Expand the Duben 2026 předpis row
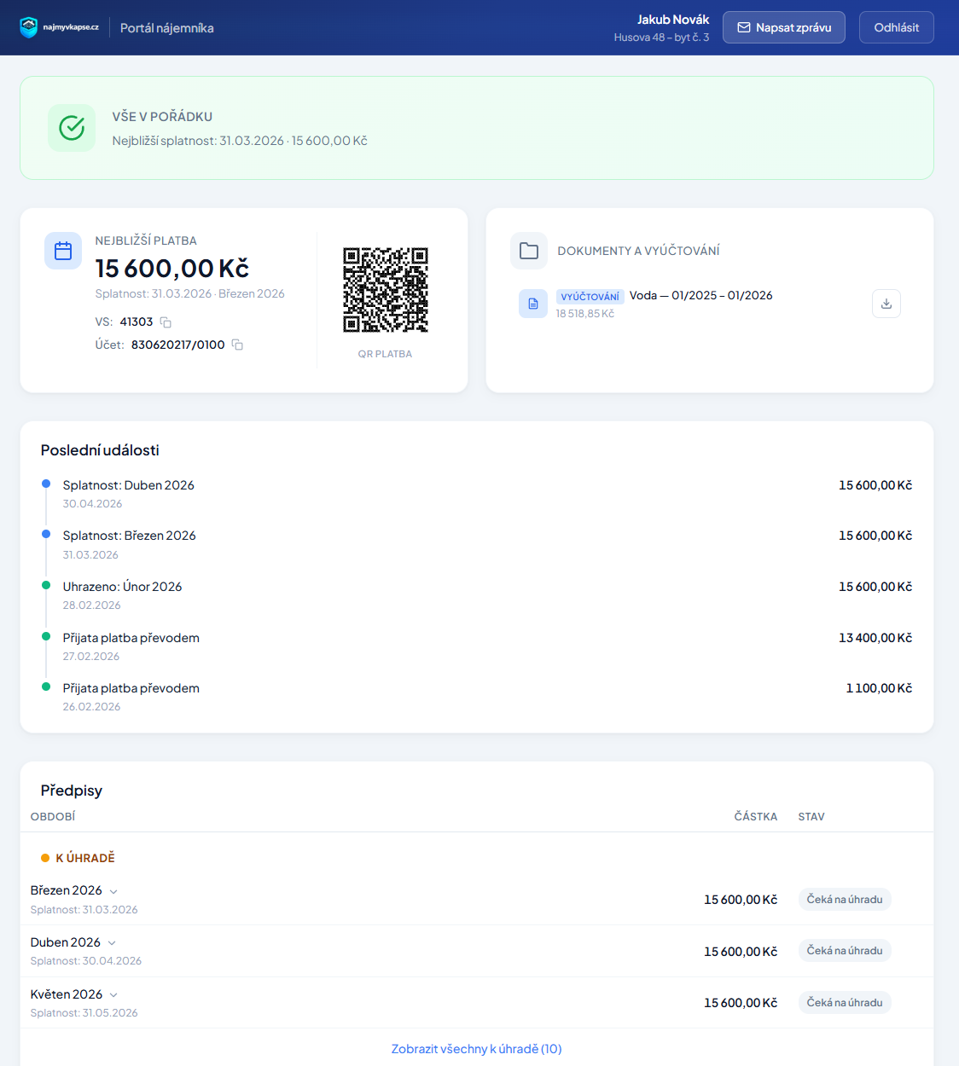 pyautogui.click(x=112, y=943)
